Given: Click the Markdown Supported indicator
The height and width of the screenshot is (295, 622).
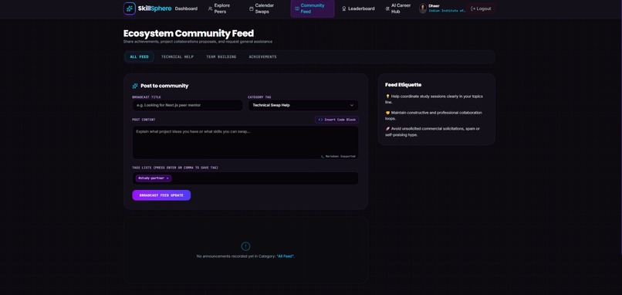Looking at the screenshot, I should coord(338,157).
